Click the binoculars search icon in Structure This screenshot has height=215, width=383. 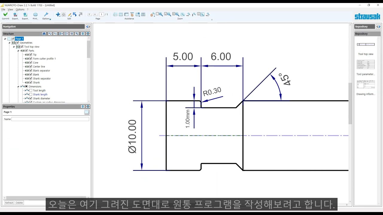click(x=44, y=34)
